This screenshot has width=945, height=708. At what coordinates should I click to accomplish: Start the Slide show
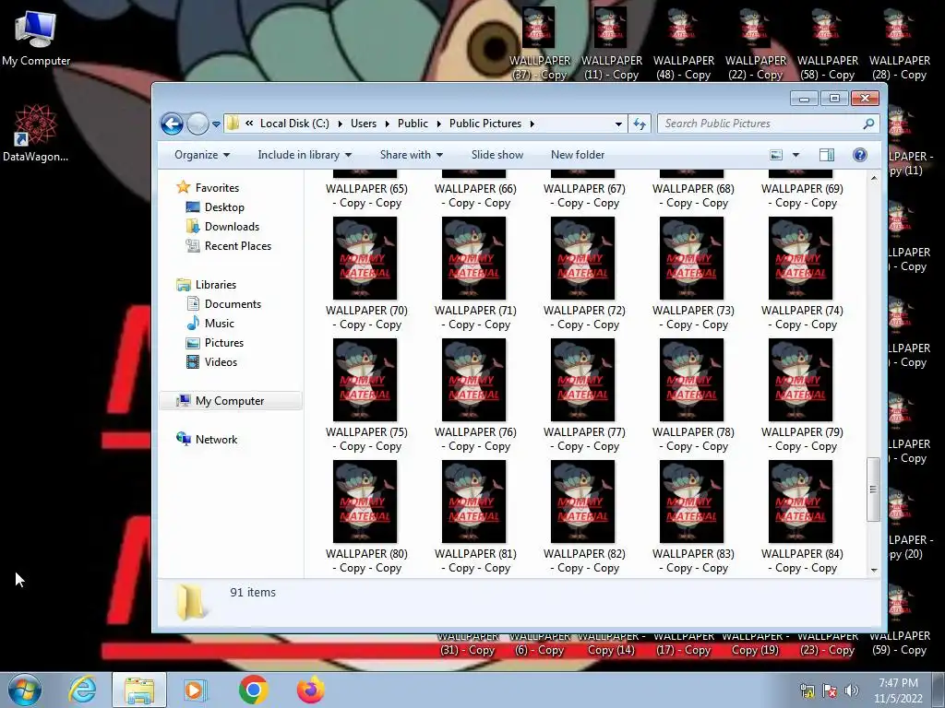pos(497,155)
